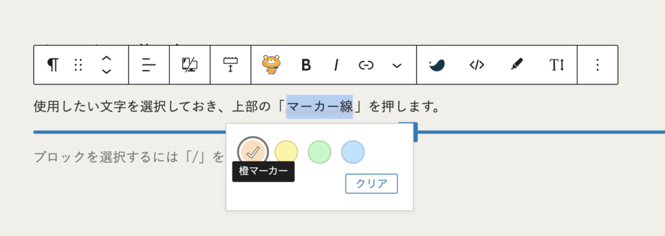
Task: Insert a link with the link icon
Action: (x=366, y=65)
